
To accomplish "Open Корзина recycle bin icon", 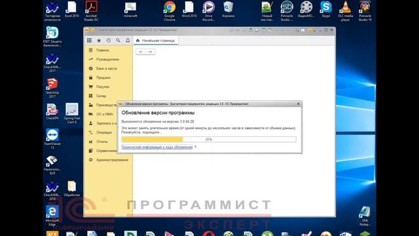I will pyautogui.click(x=228, y=9).
